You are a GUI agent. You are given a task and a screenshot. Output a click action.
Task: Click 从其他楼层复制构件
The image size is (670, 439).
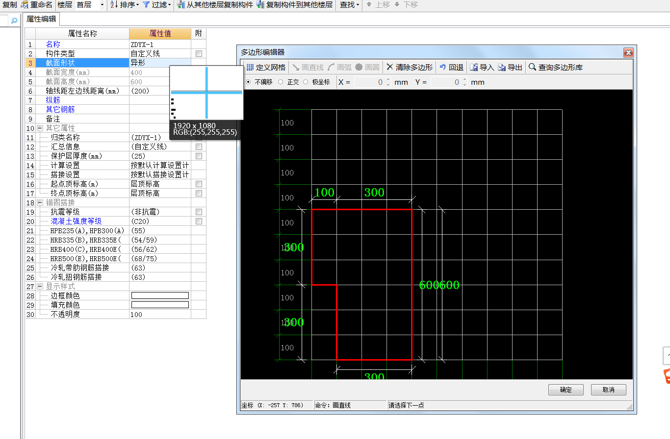tap(215, 4)
